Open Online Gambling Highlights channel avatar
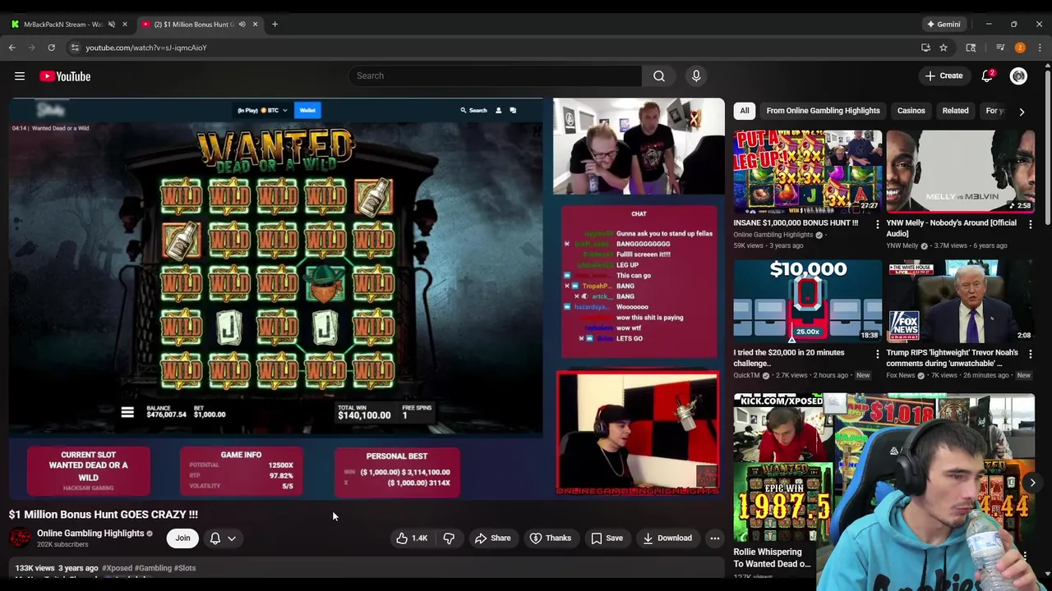Image resolution: width=1052 pixels, height=591 pixels. pyautogui.click(x=20, y=538)
